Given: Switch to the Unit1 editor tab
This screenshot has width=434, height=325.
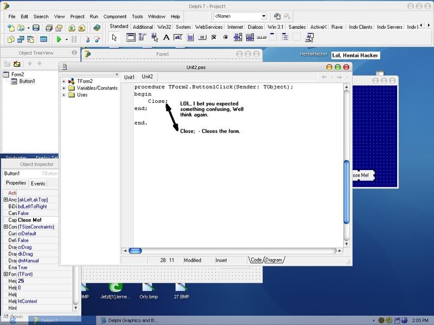Looking at the screenshot, I should 129,77.
